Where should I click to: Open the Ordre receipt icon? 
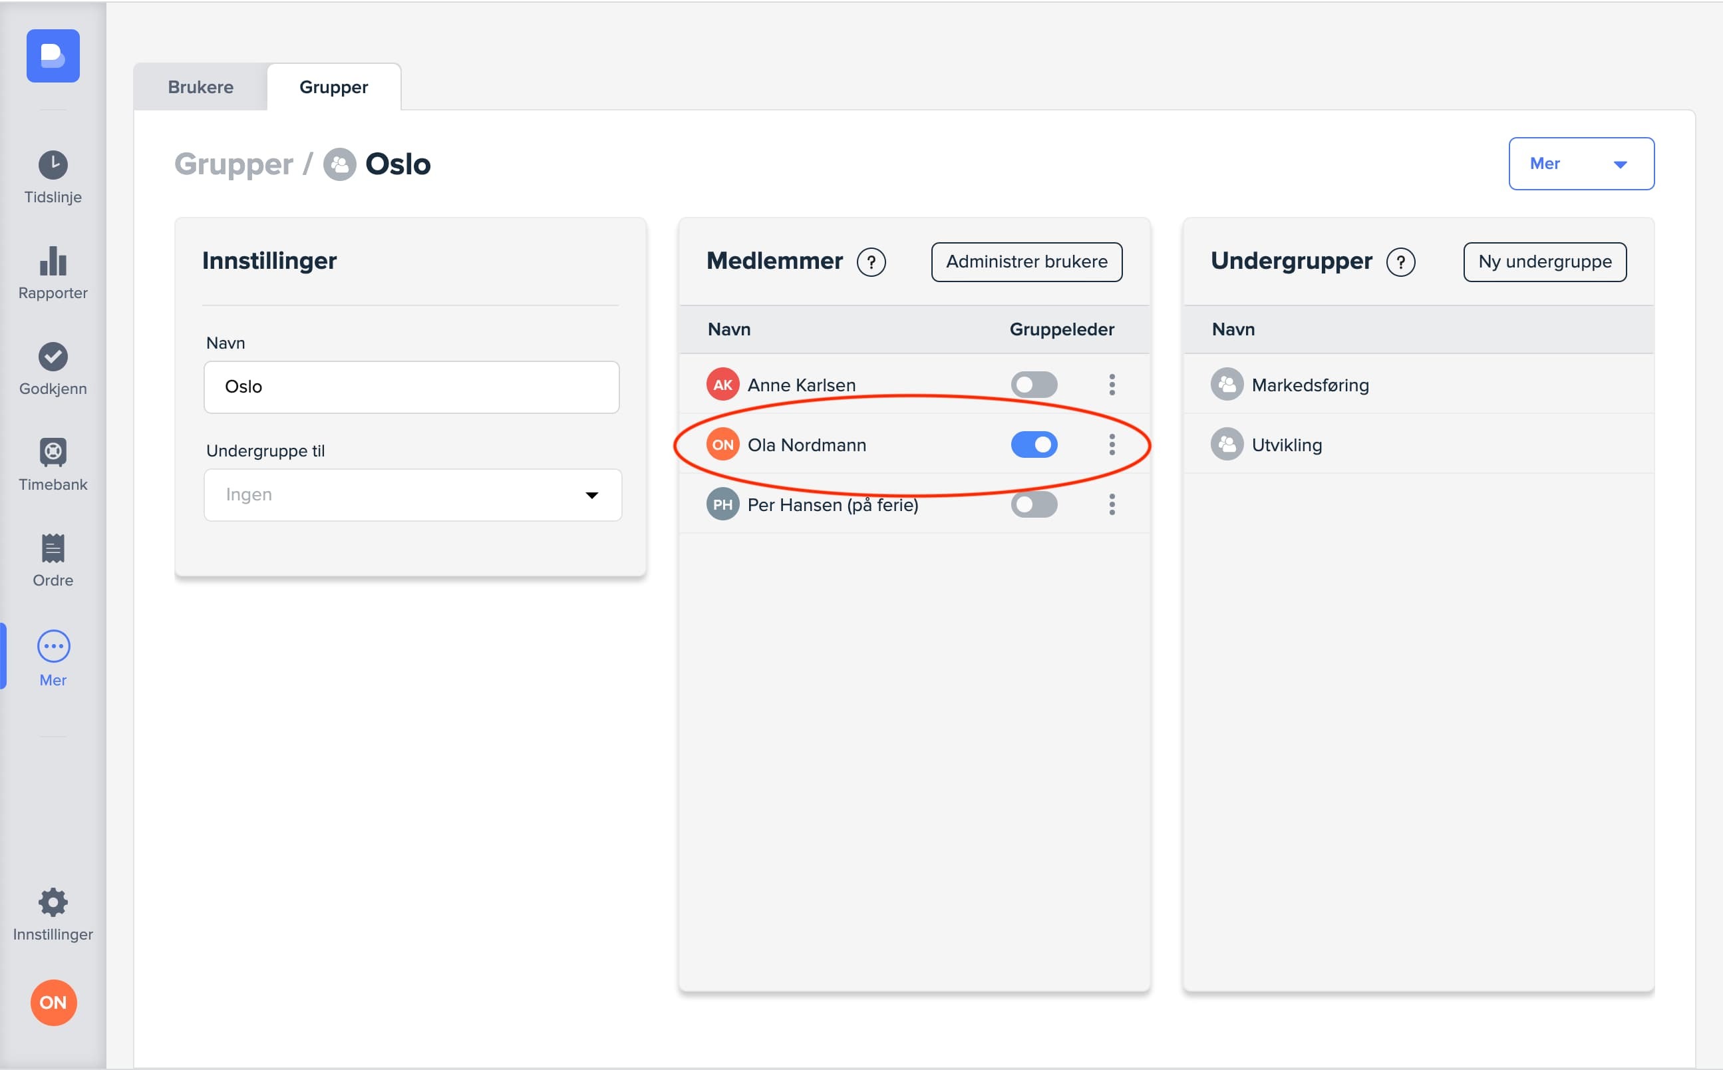coord(53,548)
